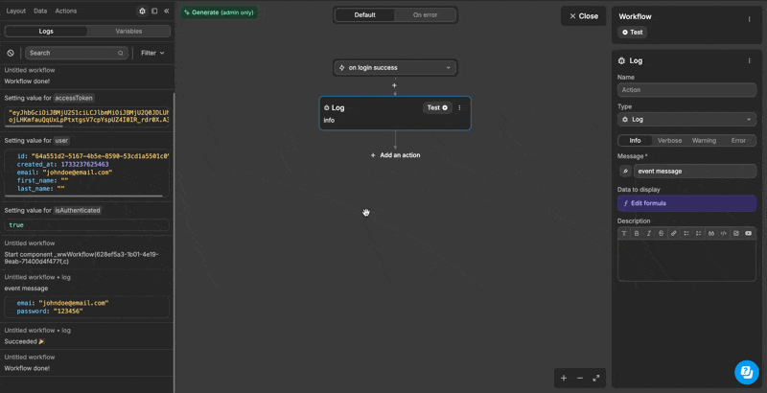Click Add an action
This screenshot has height=393, width=767.
395,155
